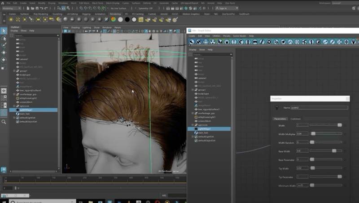The image size is (359, 203).
Task: Click the Maya home icon in menu bar
Action: [x=3, y=3]
